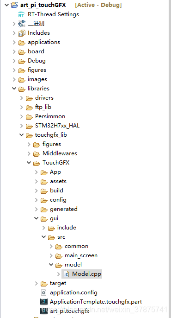Select the art_pi.touchgfx file name
171x318 pixels.
tap(69, 311)
